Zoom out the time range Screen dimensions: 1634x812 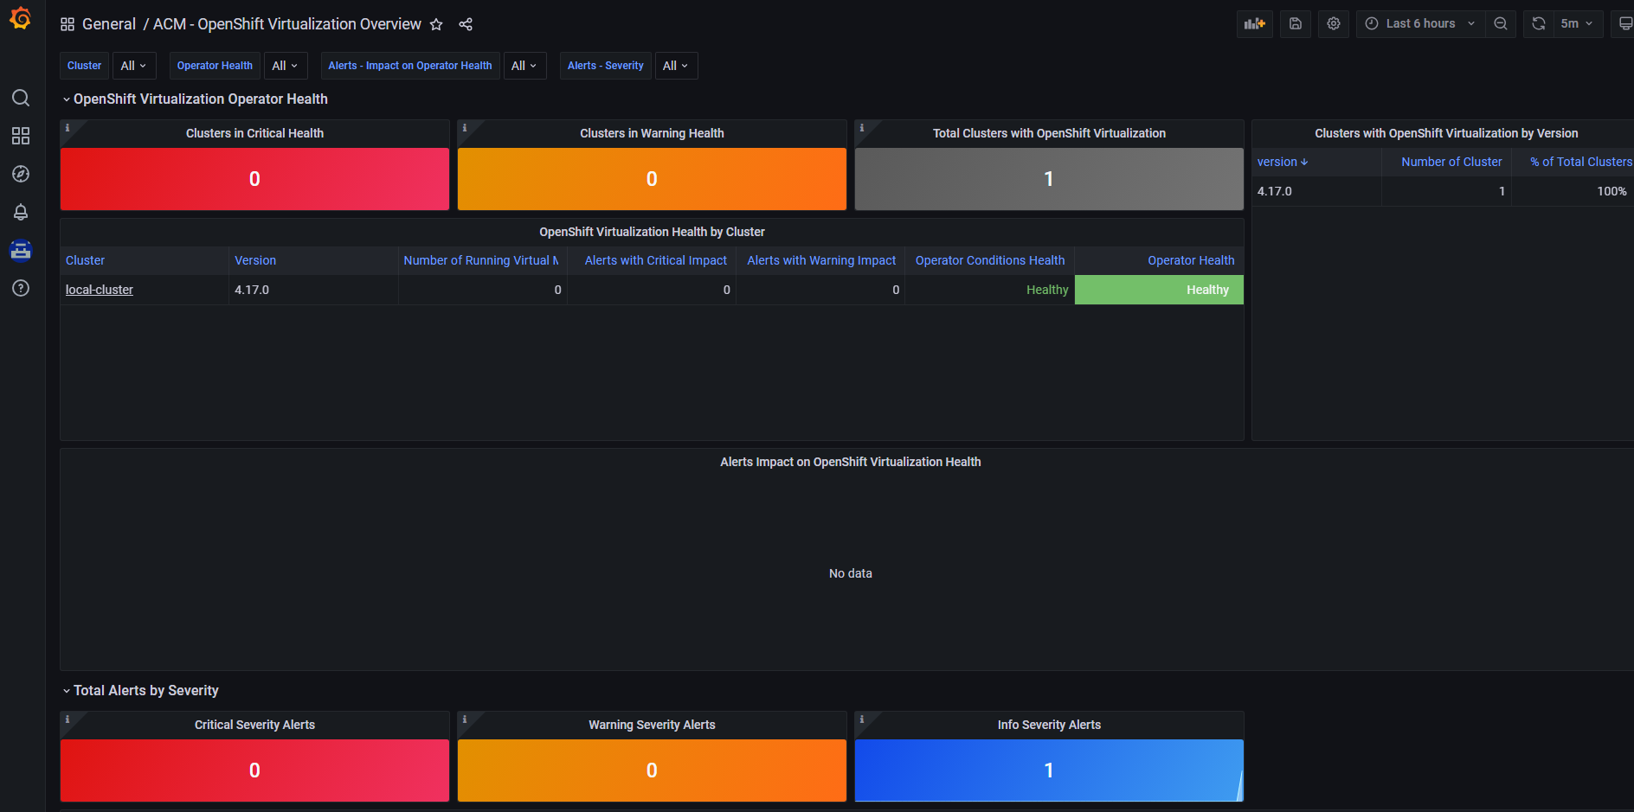[1501, 23]
